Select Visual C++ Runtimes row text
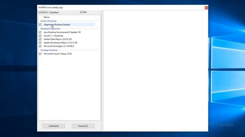This screenshot has height=137, width=245. coord(54,36)
